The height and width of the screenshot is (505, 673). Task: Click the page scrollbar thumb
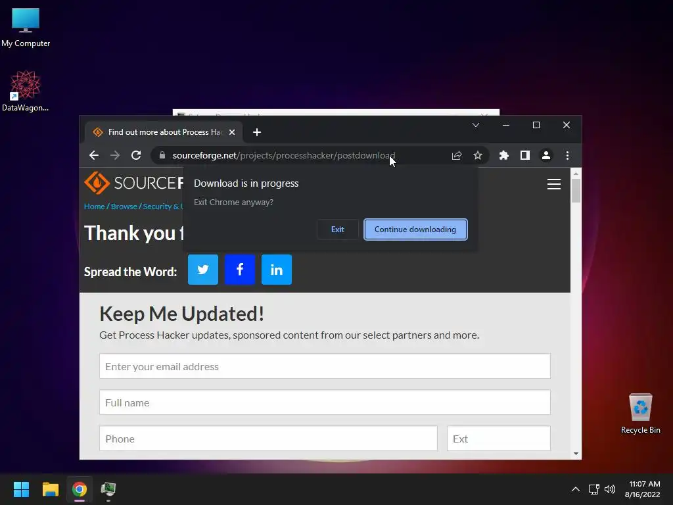tap(576, 191)
